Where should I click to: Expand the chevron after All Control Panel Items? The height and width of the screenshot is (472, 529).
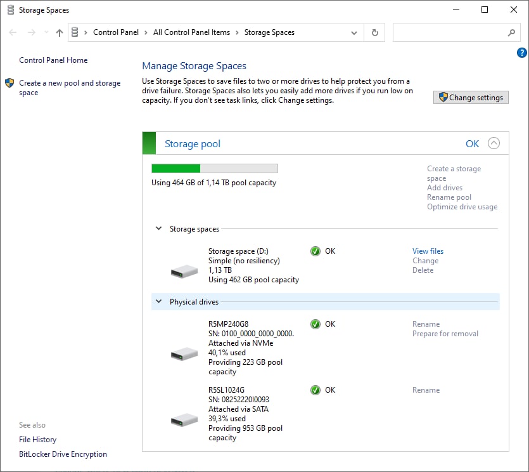237,32
